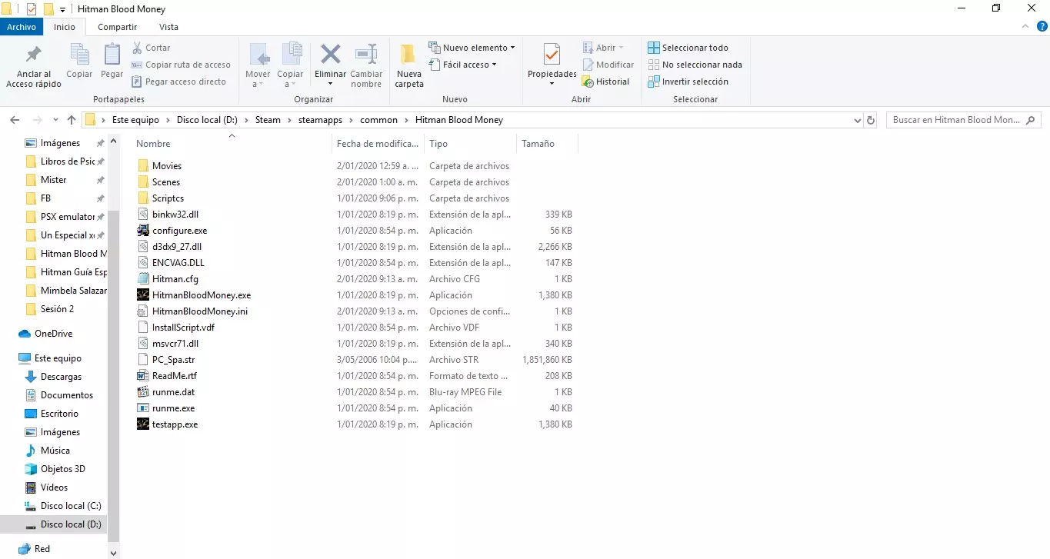
Task: Select HitmanBloodMoney.exe file
Action: [x=201, y=295]
